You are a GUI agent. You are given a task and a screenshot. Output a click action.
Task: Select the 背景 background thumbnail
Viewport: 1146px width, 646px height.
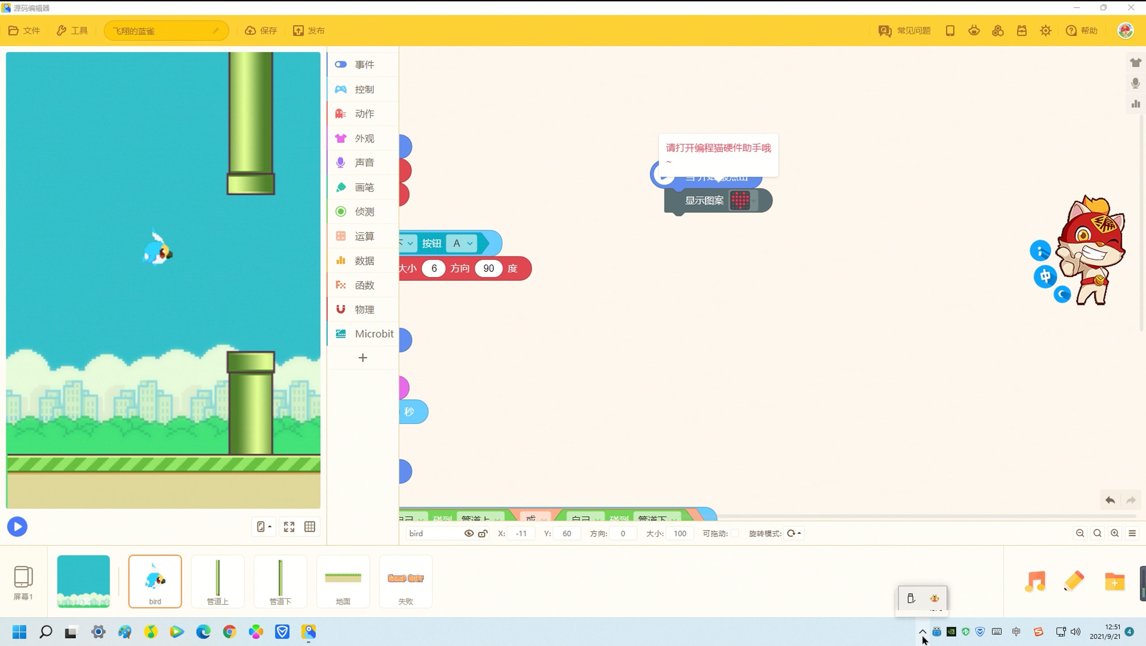(83, 581)
